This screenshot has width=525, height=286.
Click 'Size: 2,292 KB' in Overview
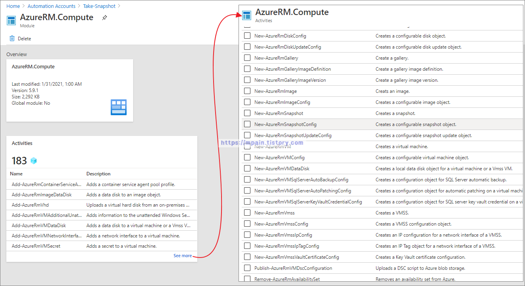26,97
